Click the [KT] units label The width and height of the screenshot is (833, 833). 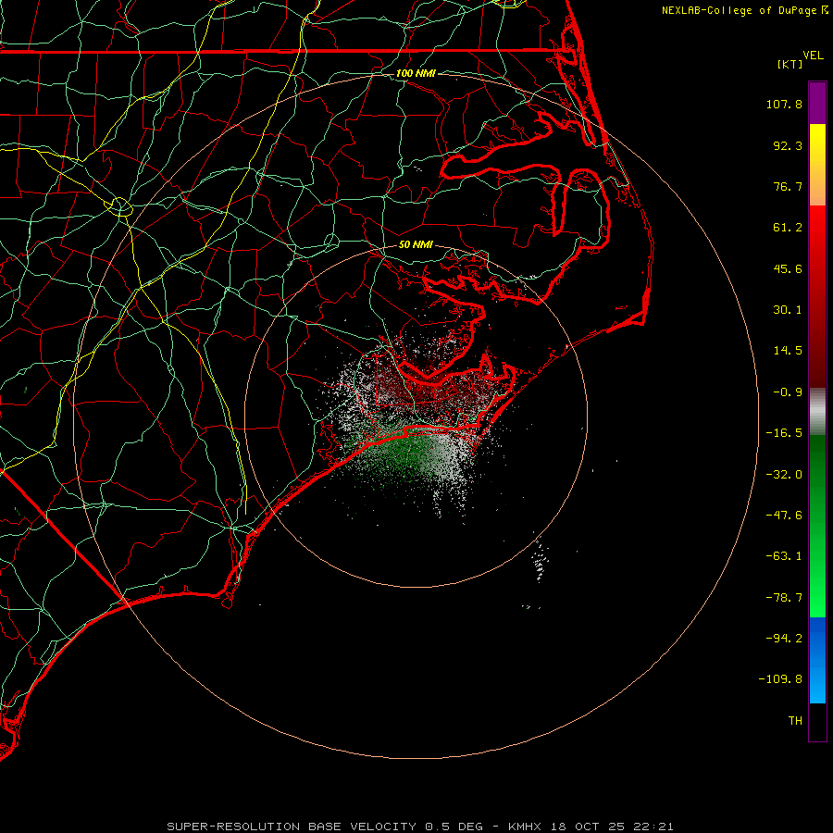pos(790,64)
